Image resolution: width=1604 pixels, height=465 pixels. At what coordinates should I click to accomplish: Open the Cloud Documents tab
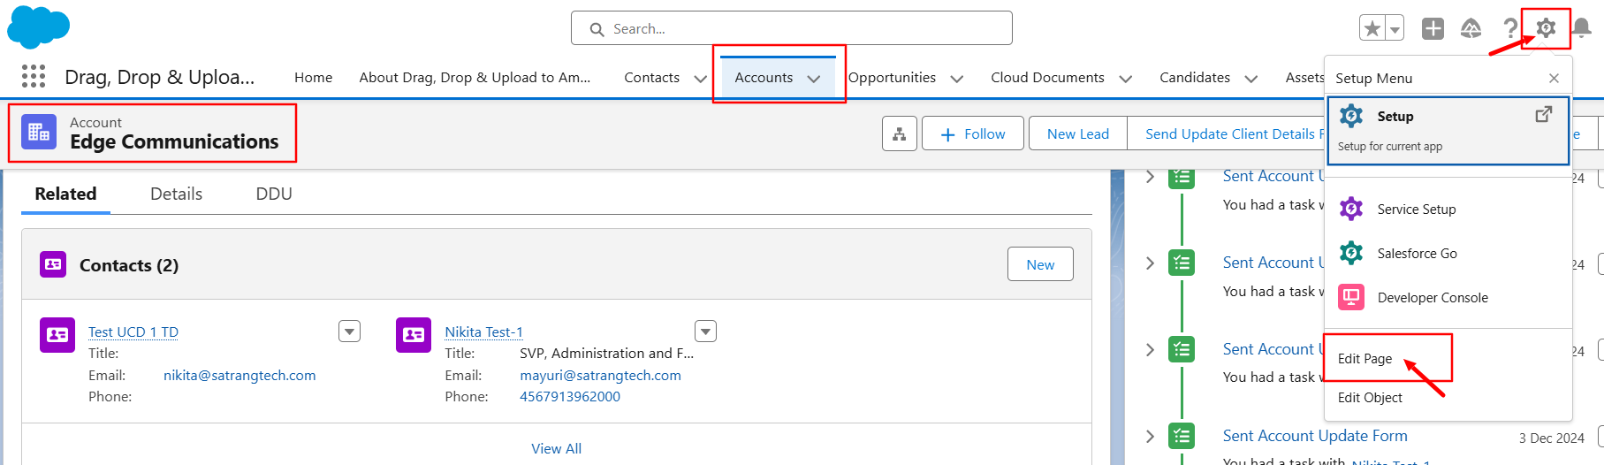click(1047, 78)
